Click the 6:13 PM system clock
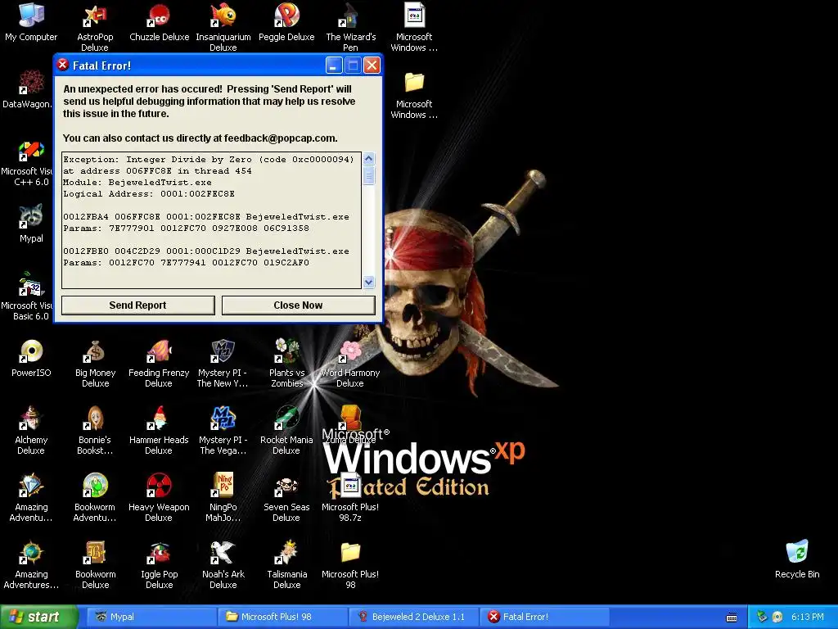Screen dimensions: 838x629 point(808,617)
